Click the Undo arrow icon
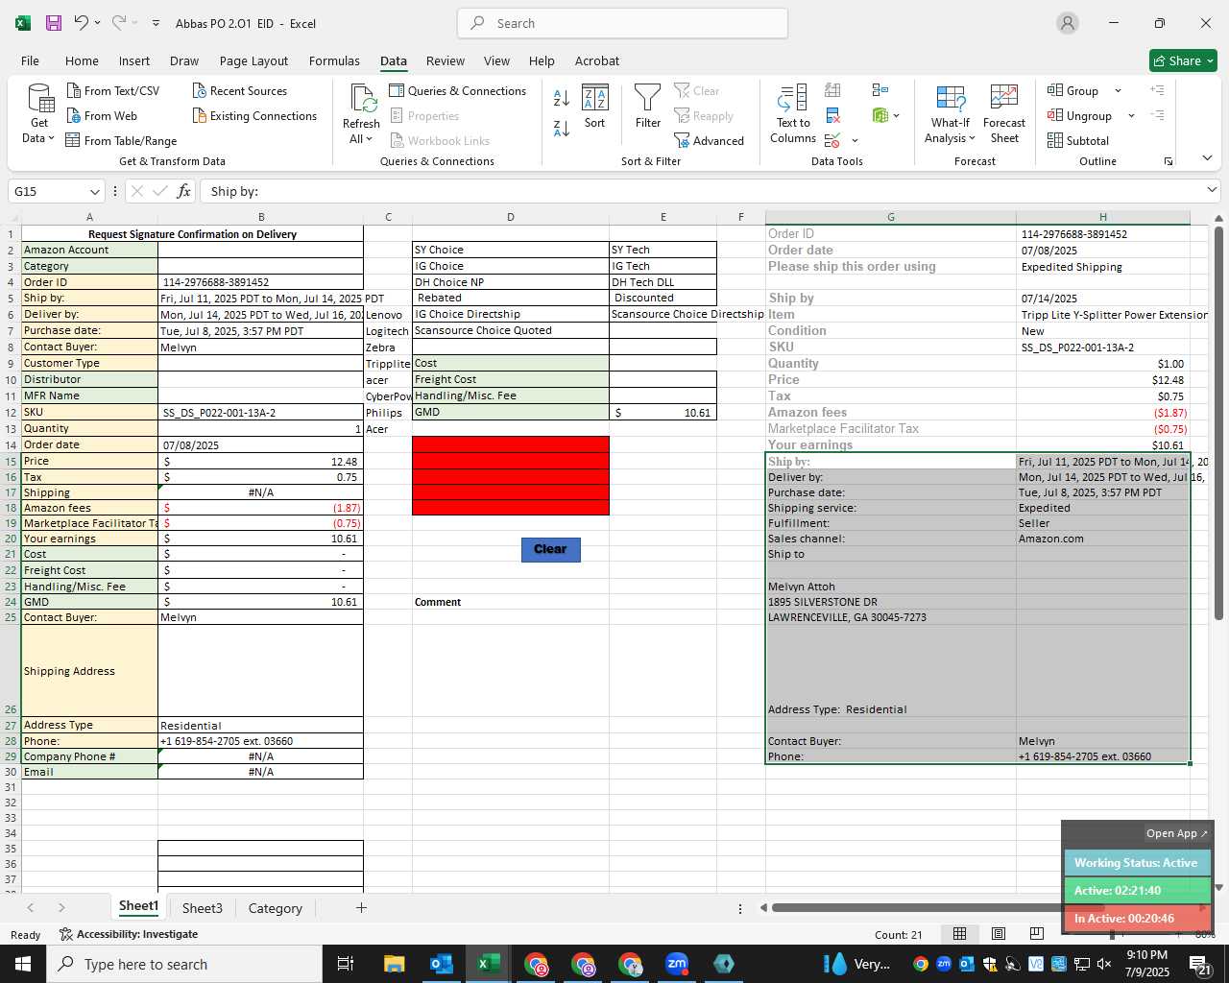The width and height of the screenshot is (1229, 983). (x=82, y=23)
